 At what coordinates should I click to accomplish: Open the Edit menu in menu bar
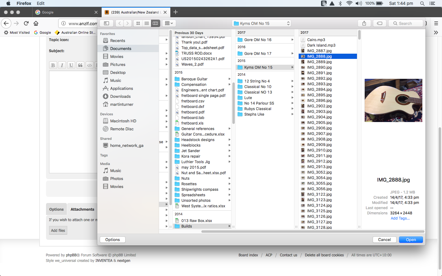41,3
